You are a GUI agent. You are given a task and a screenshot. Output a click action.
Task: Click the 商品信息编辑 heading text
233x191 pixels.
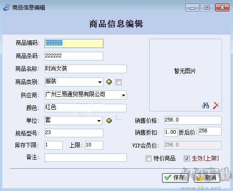tap(116, 24)
